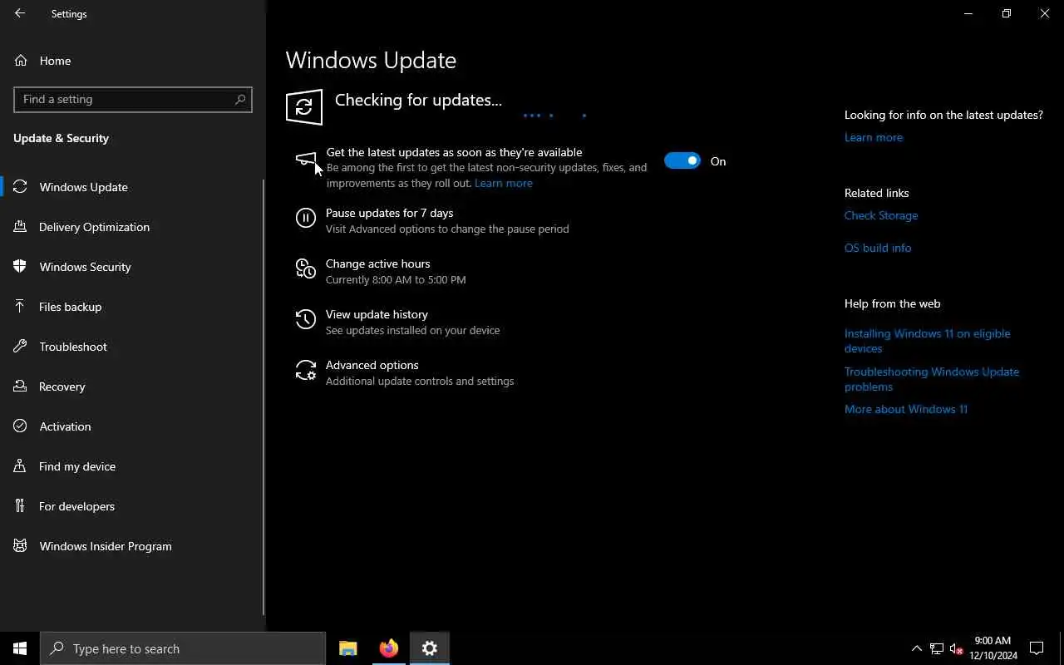The height and width of the screenshot is (665, 1064).
Task: Open the notification center icon
Action: click(x=1037, y=648)
